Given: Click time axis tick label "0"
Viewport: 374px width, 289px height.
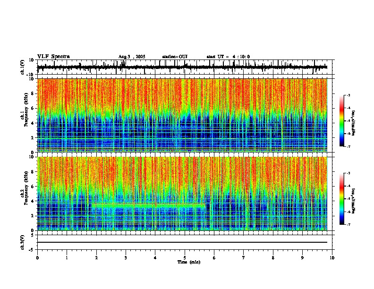Looking at the screenshot, I should click(x=37, y=258).
